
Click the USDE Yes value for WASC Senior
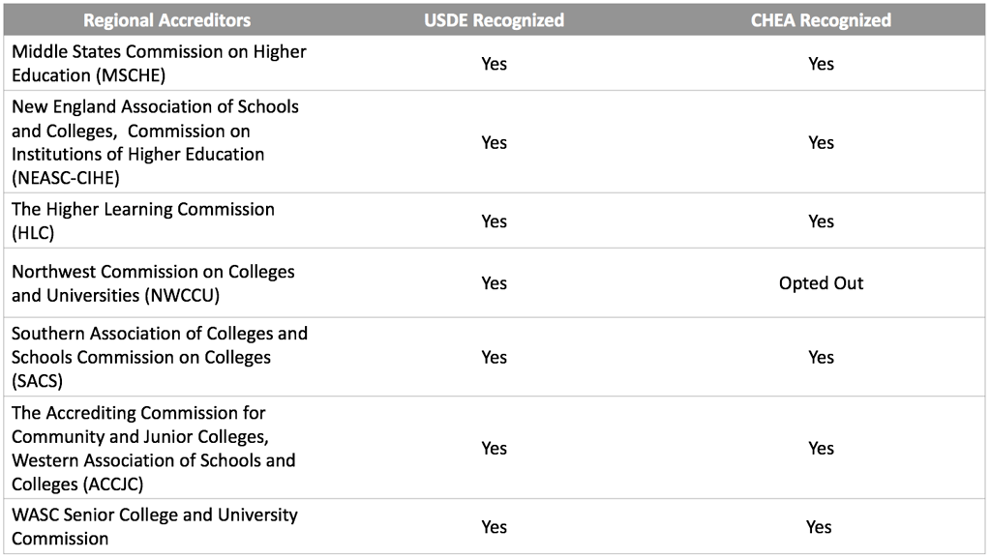[494, 527]
